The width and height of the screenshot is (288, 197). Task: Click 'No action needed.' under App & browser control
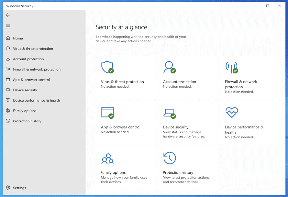pos(115,132)
